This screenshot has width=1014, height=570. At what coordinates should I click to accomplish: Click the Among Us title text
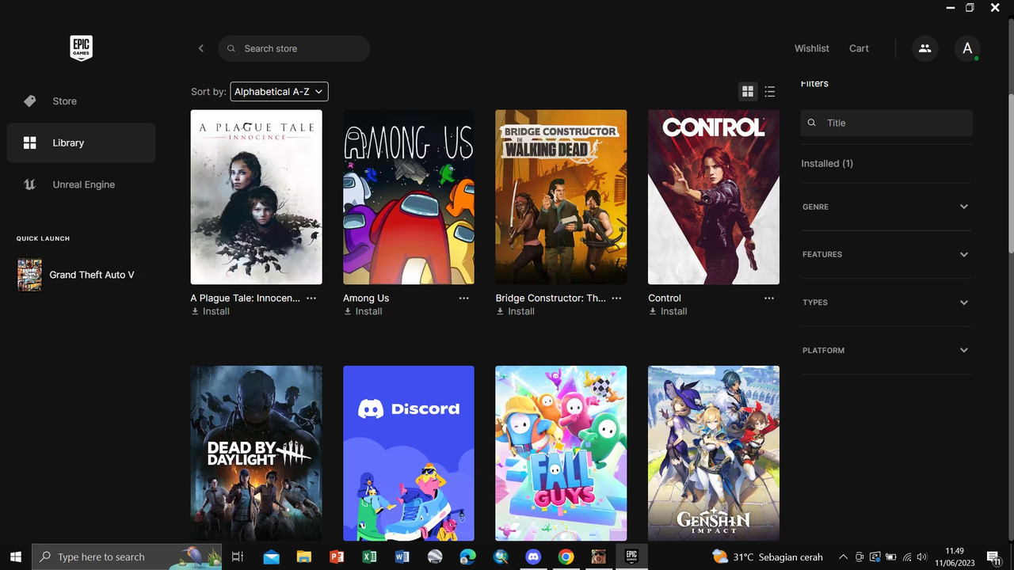(x=366, y=298)
